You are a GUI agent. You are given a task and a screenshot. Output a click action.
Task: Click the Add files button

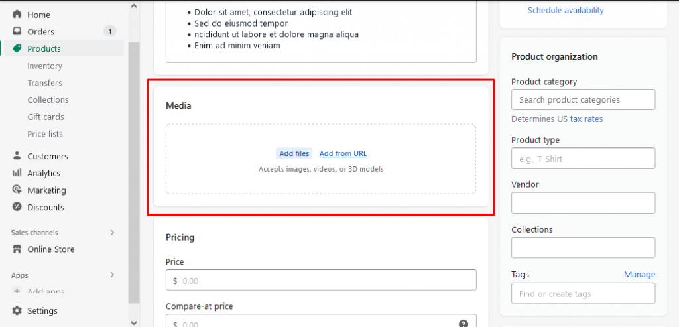(x=294, y=153)
